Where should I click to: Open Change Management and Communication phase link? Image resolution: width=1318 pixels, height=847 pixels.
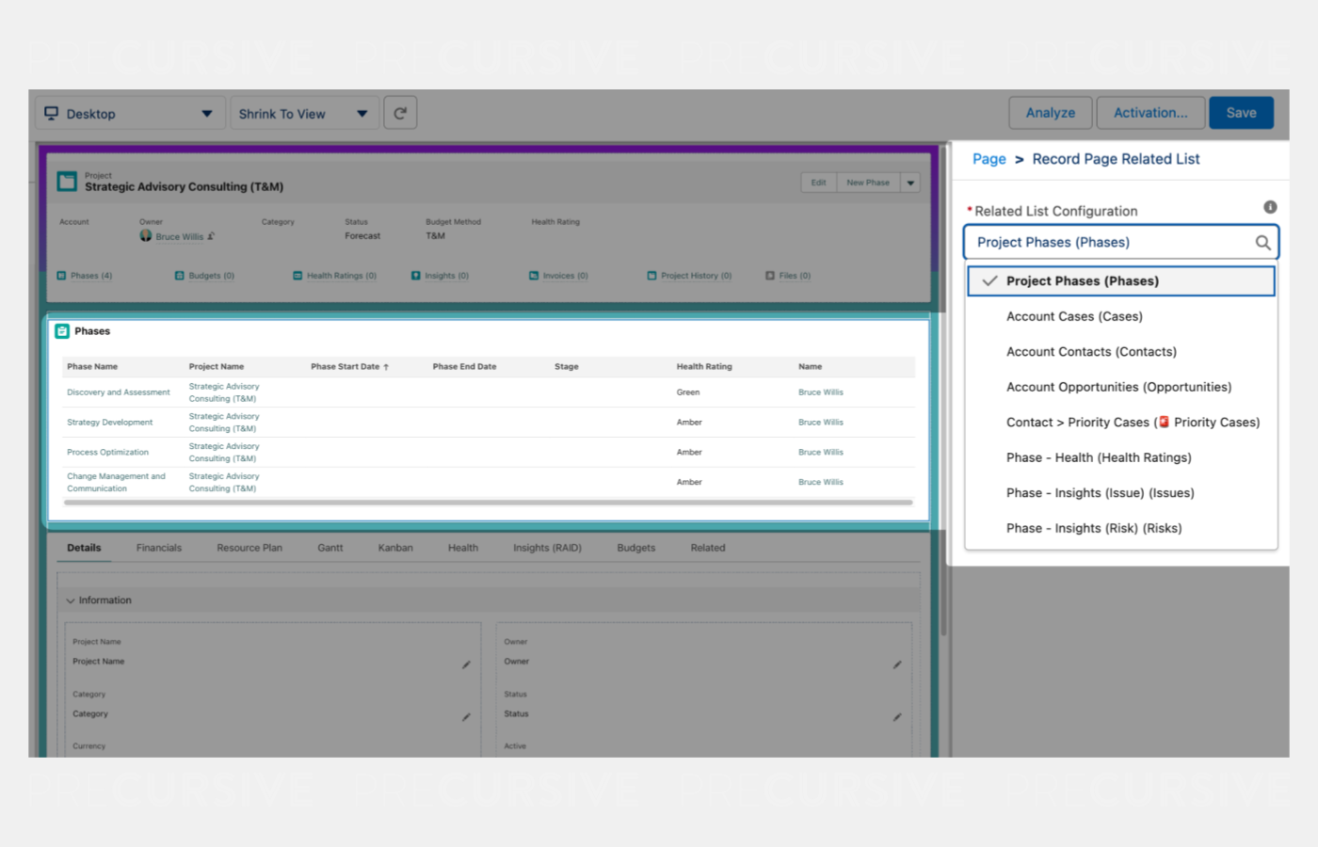[116, 483]
